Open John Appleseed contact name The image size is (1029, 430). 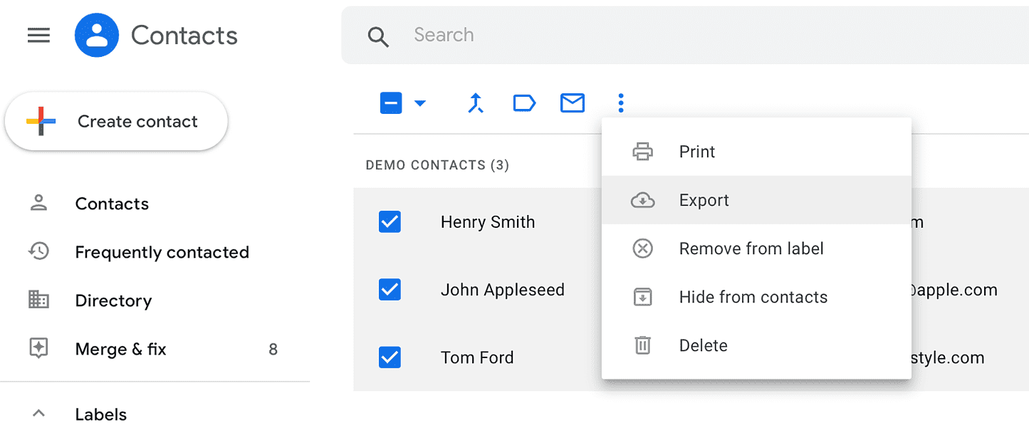click(x=503, y=290)
